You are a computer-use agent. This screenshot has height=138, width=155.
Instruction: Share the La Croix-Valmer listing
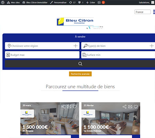(125, 107)
